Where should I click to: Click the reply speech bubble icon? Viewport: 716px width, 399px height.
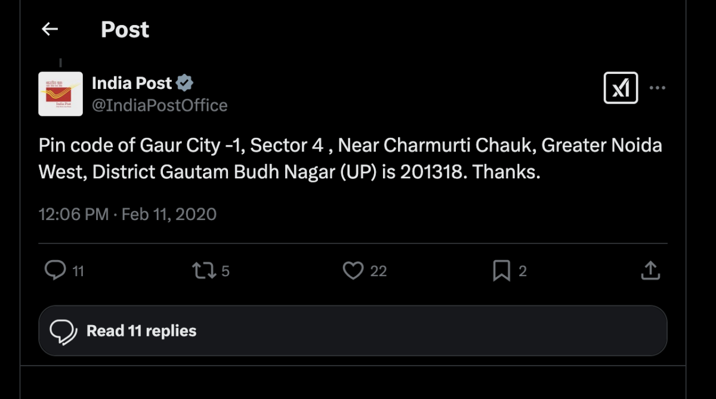point(55,271)
